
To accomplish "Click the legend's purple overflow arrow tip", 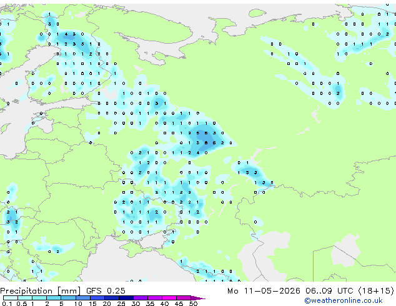I will 199,298.
